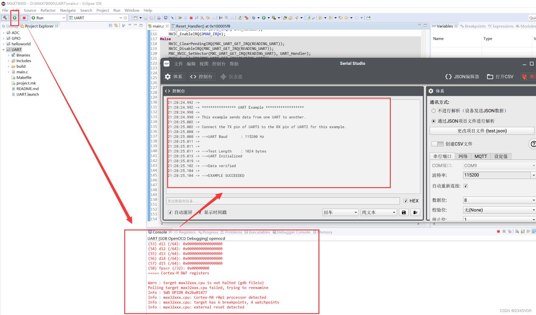Click the Resume debug icon in toolbar
536x315 pixels.
[180, 18]
